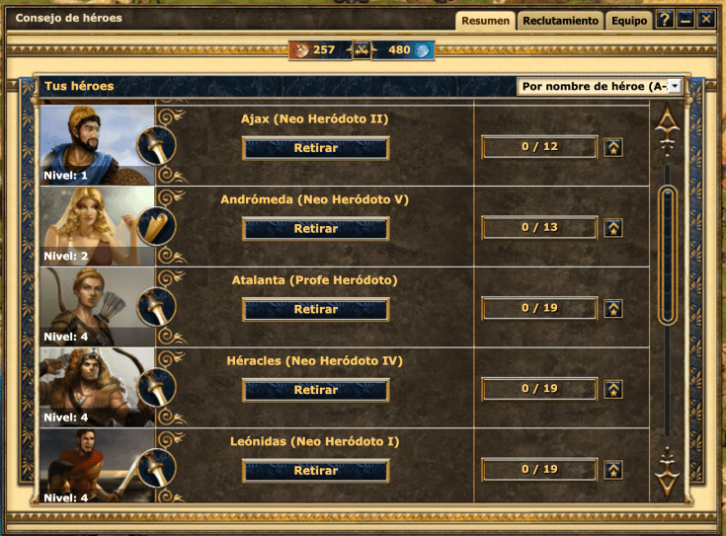This screenshot has height=536, width=726.
Task: Click the scroll icon on Andrómeda's portrait
Action: coord(156,226)
